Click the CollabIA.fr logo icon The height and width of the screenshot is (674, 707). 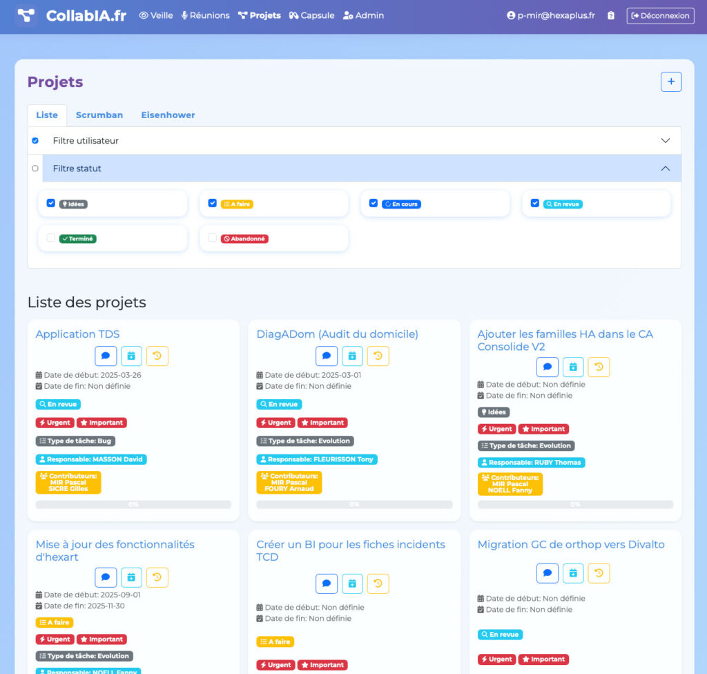[26, 15]
